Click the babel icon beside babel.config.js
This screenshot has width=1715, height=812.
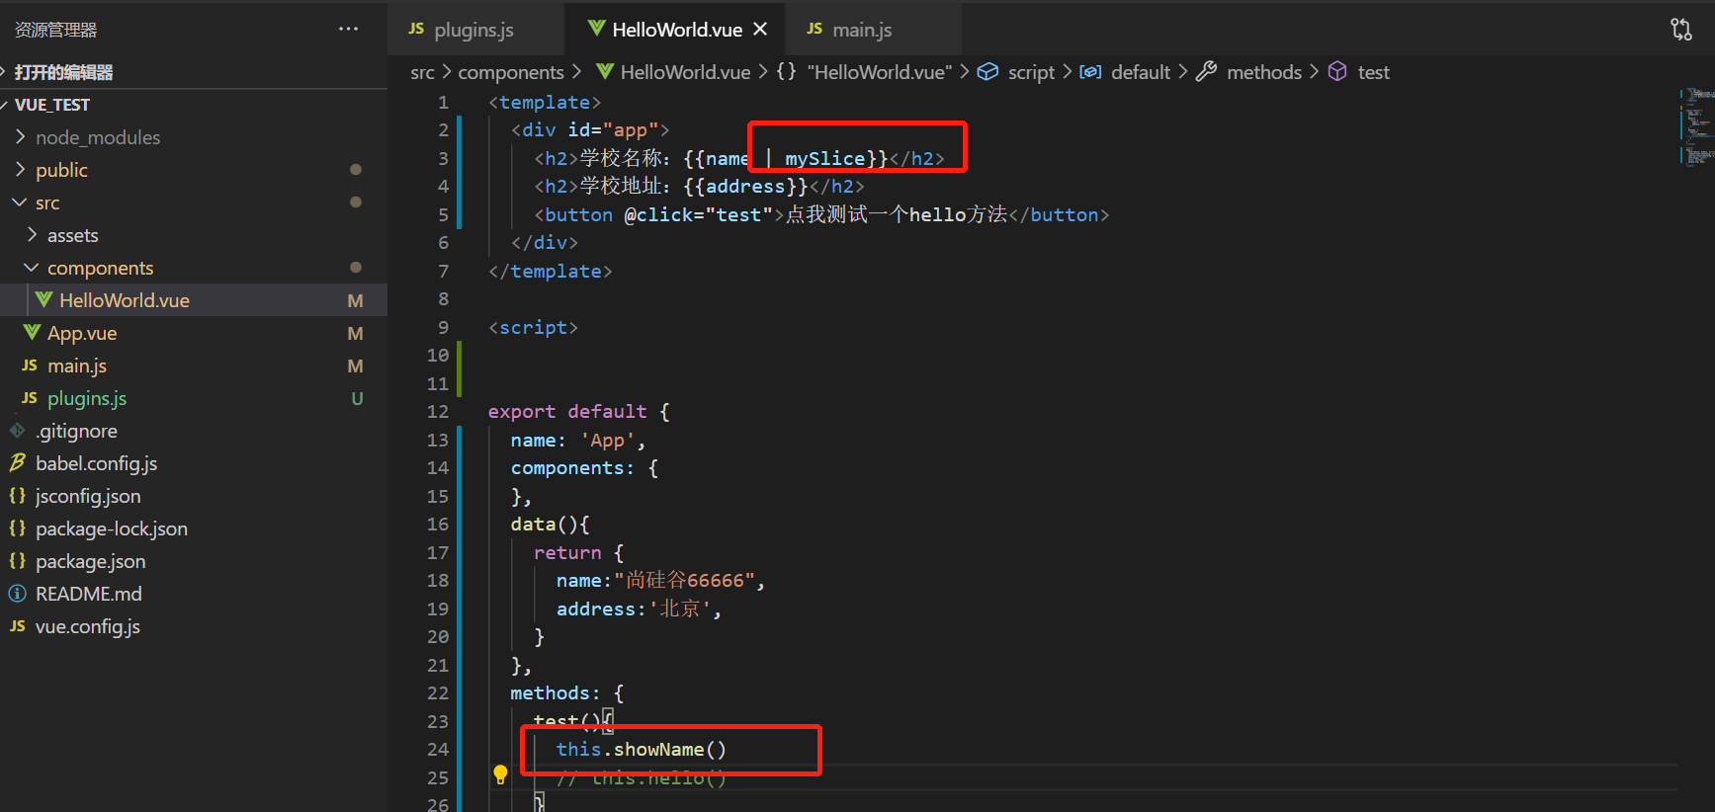point(18,463)
